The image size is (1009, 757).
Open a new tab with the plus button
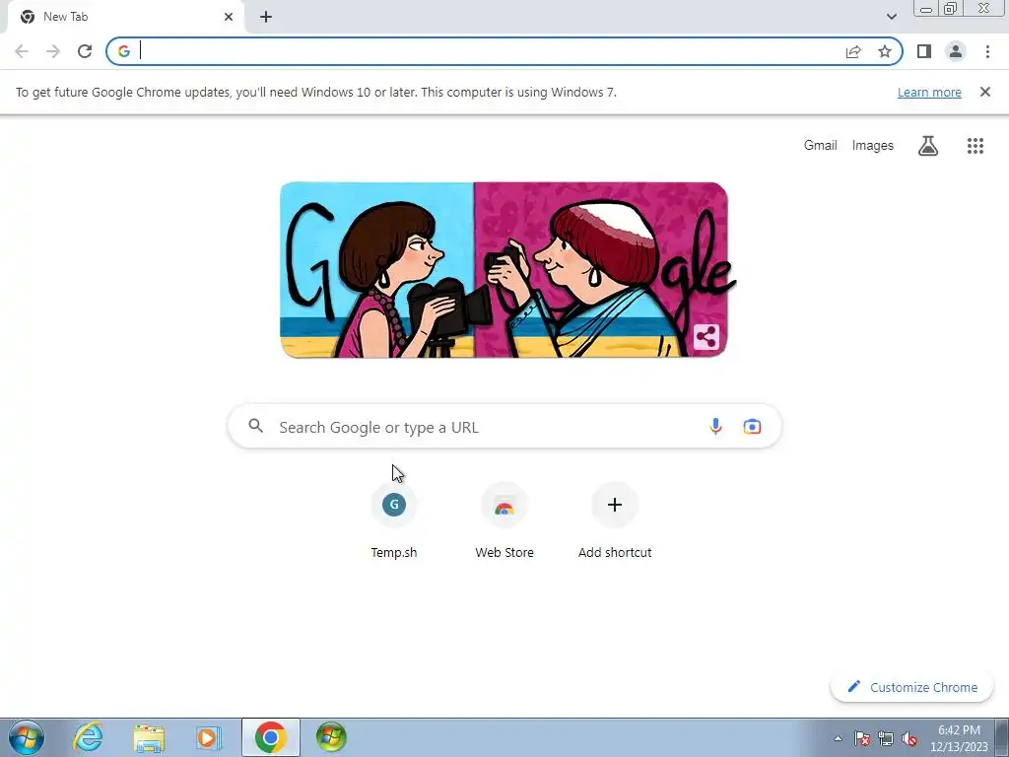click(266, 17)
